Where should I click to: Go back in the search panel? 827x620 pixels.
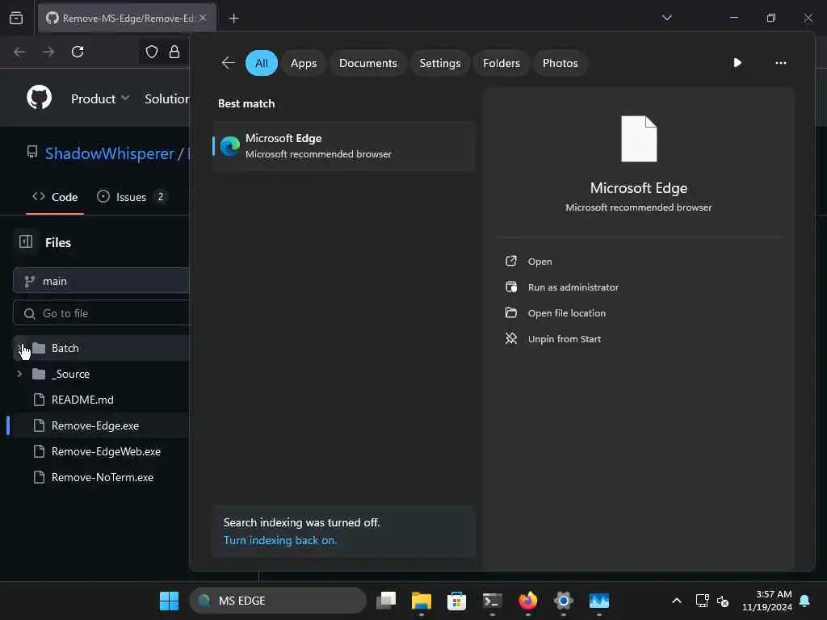228,63
